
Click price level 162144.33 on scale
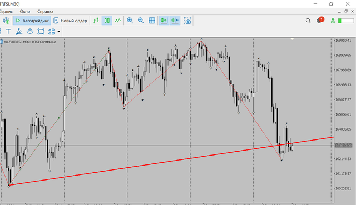click(343, 159)
